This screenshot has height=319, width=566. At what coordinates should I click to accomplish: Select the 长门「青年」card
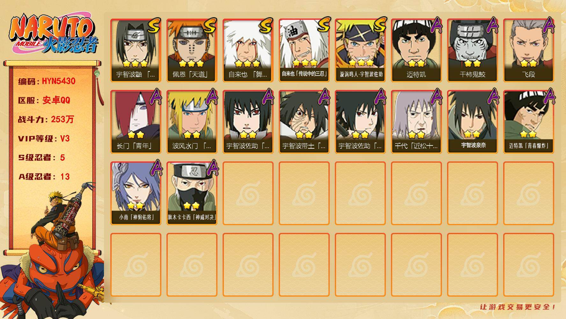(x=136, y=122)
